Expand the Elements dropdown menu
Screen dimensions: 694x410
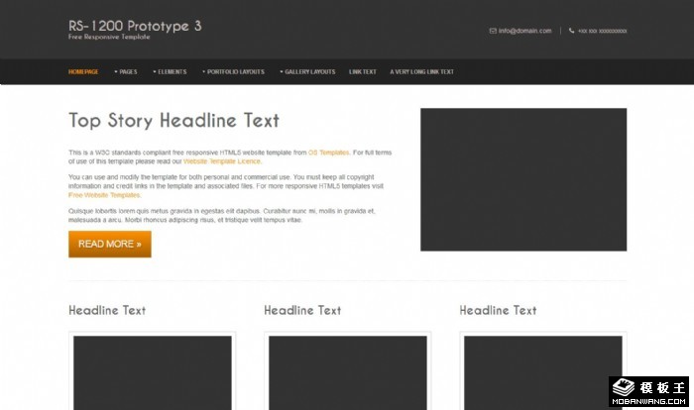[x=170, y=72]
